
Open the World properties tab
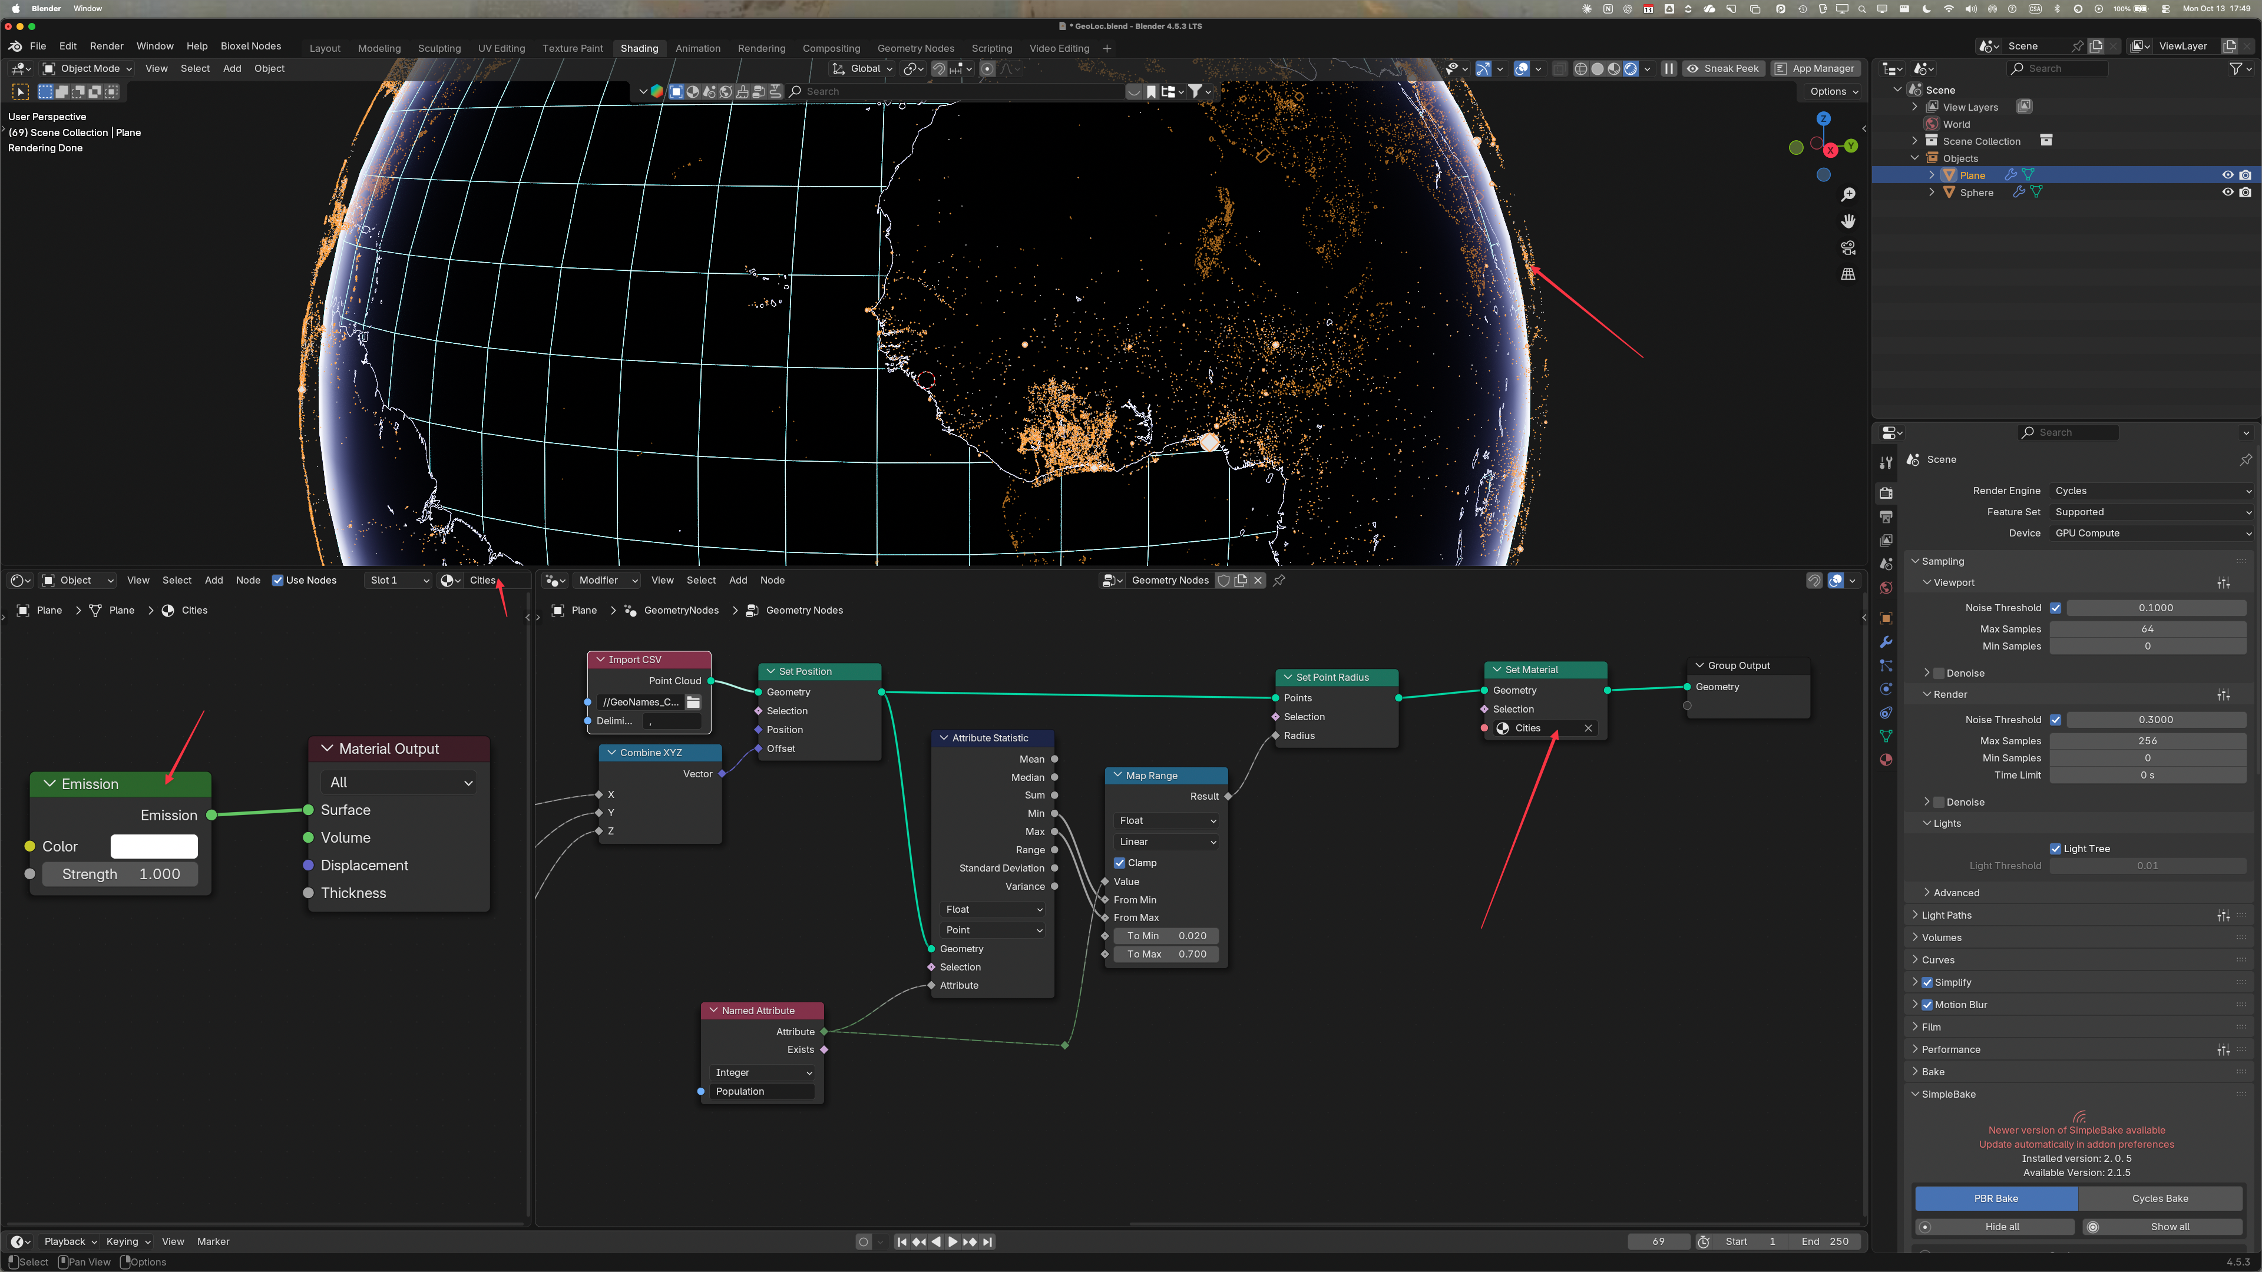click(x=1886, y=587)
